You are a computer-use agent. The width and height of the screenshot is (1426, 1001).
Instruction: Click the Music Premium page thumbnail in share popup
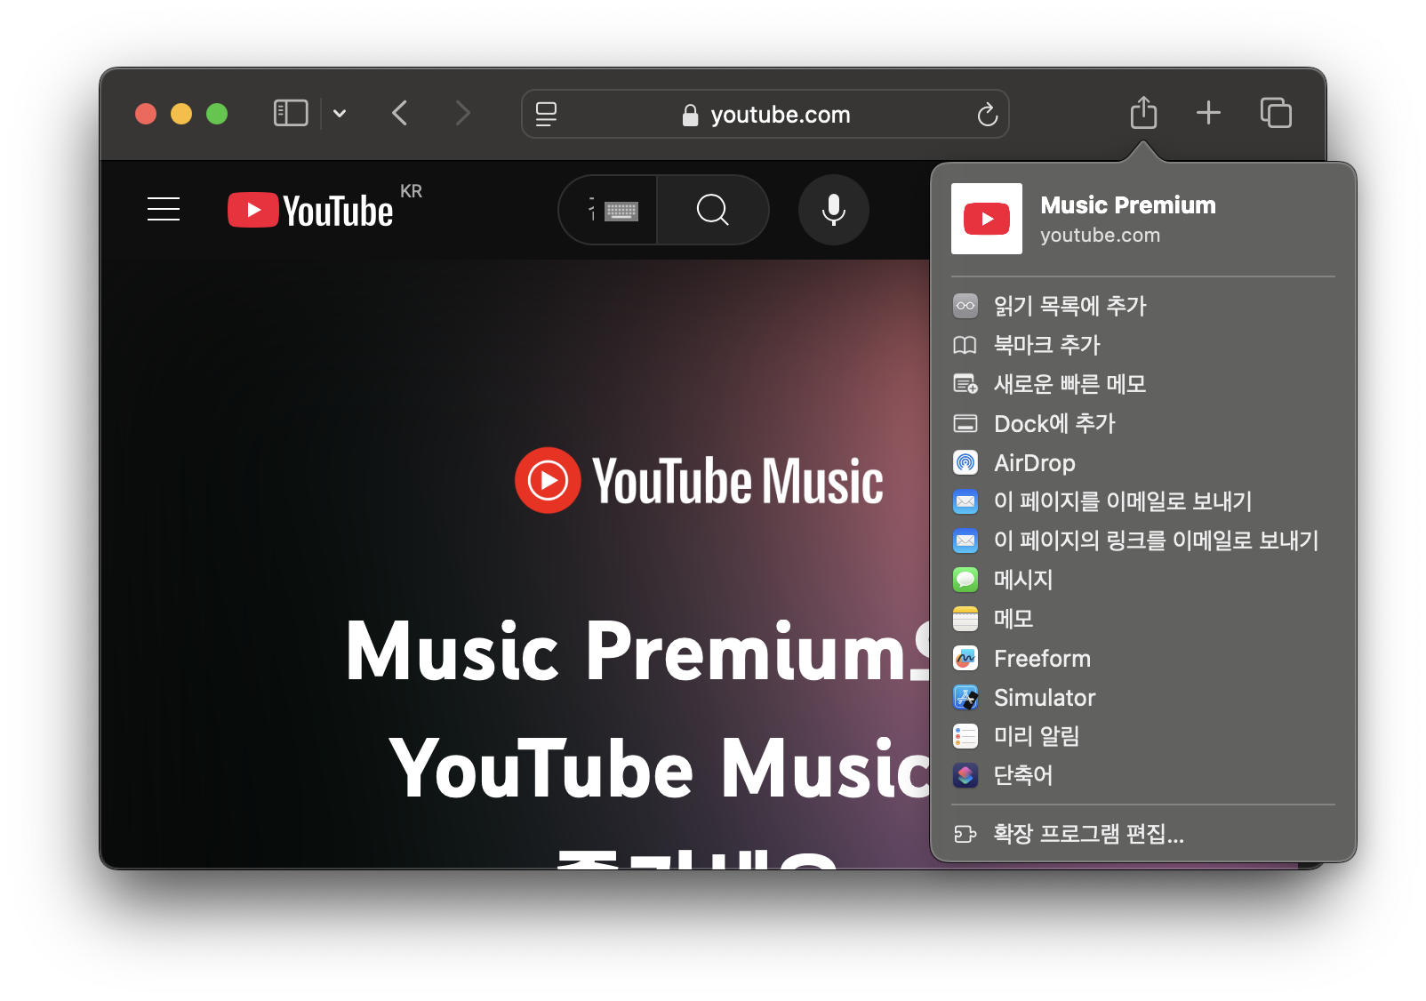[x=987, y=219]
